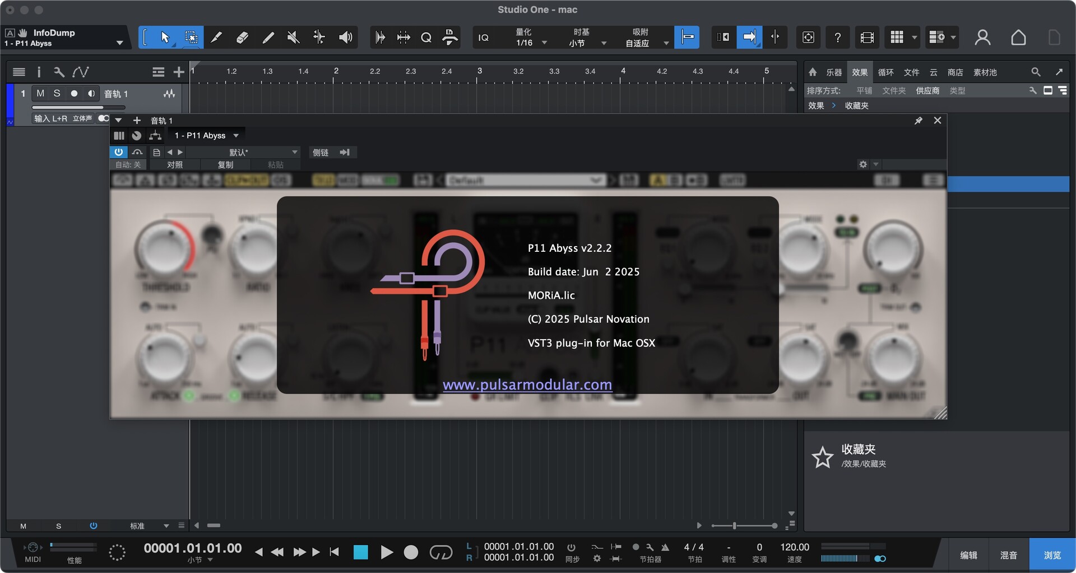This screenshot has width=1076, height=573.
Task: Arm record on track 音轨 1
Action: [x=74, y=93]
